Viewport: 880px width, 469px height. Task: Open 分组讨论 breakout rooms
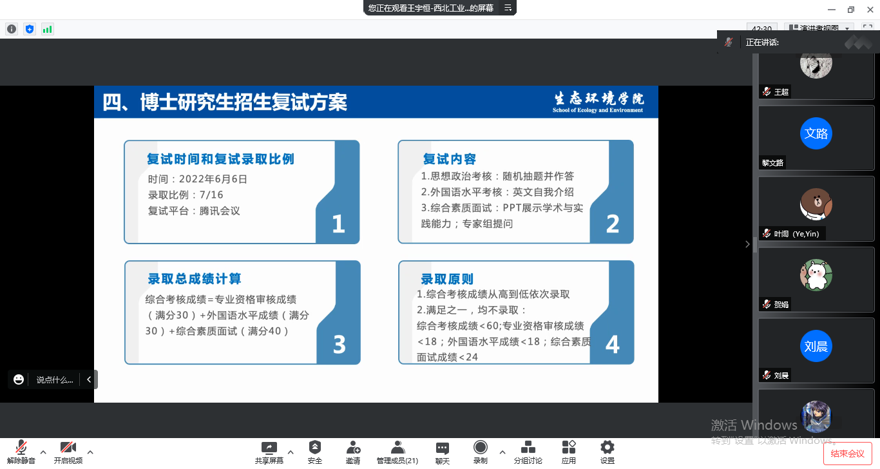[528, 451]
